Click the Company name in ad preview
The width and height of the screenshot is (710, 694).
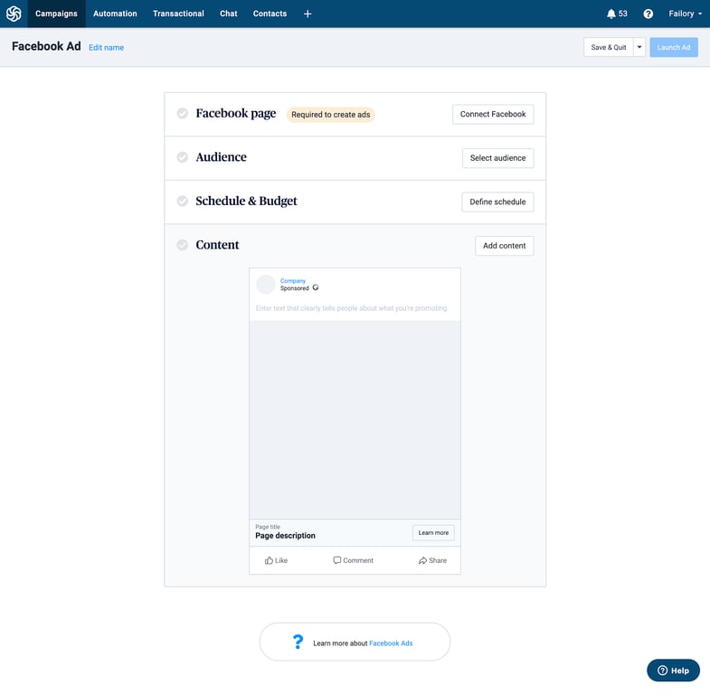pos(293,280)
